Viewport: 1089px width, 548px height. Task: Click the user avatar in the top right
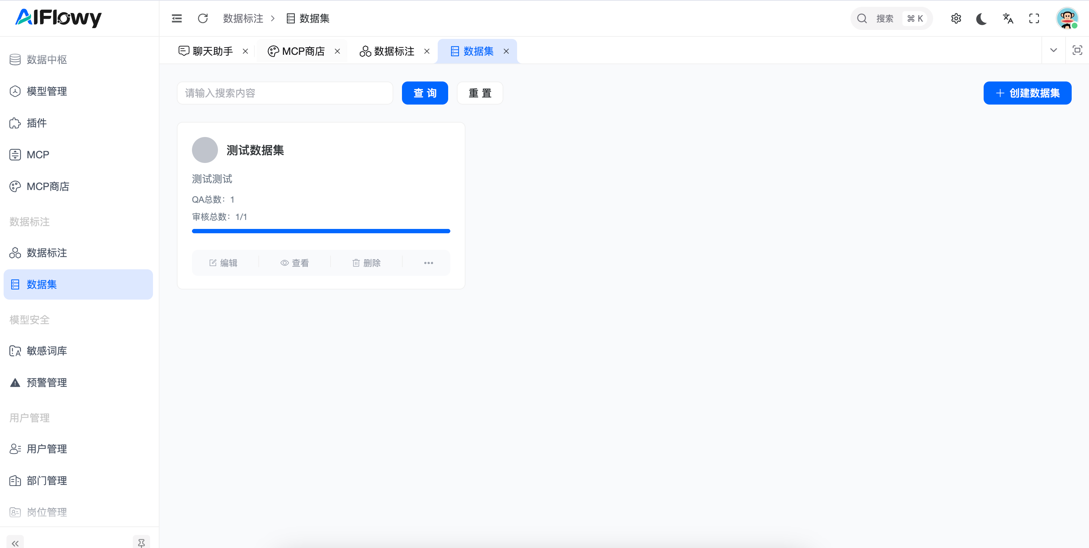click(1067, 18)
